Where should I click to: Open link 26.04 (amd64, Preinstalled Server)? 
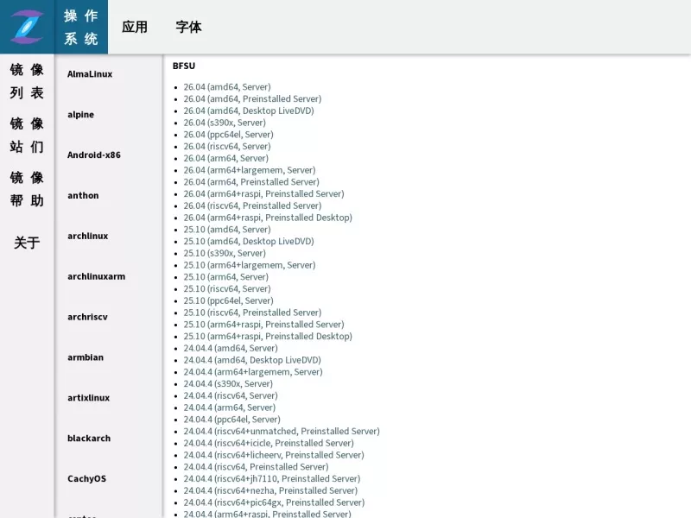click(x=252, y=99)
